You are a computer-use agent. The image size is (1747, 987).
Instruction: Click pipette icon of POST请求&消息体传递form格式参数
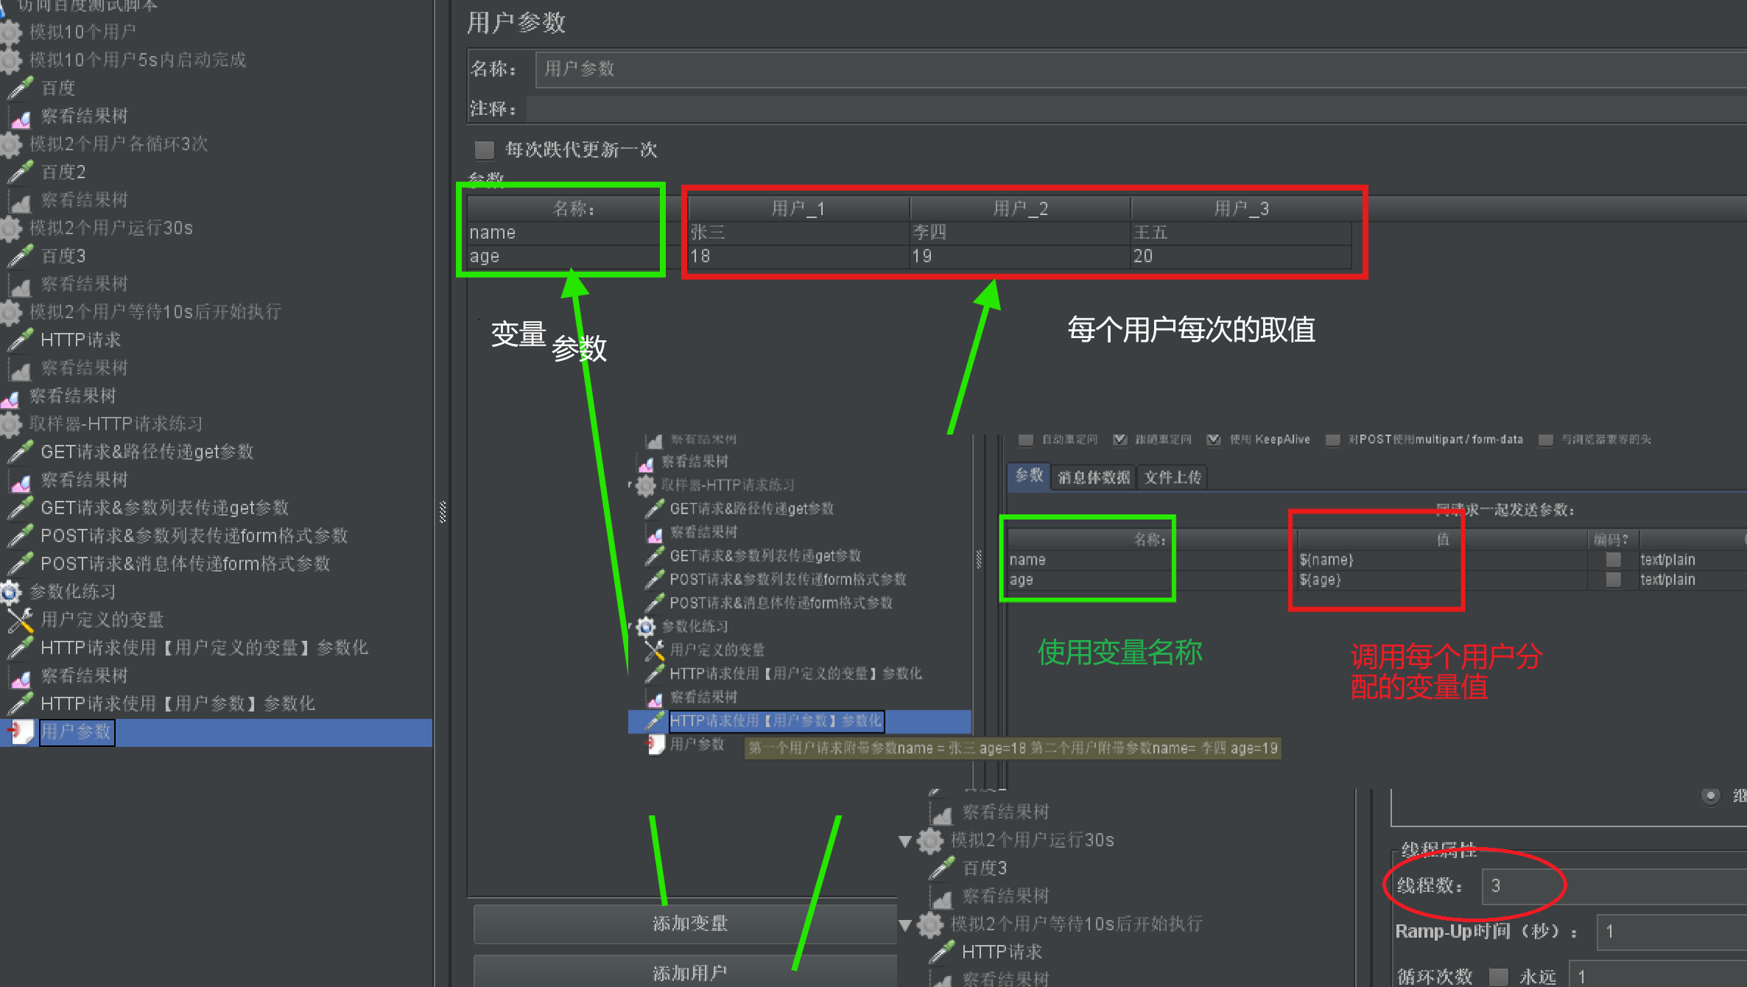tap(21, 563)
